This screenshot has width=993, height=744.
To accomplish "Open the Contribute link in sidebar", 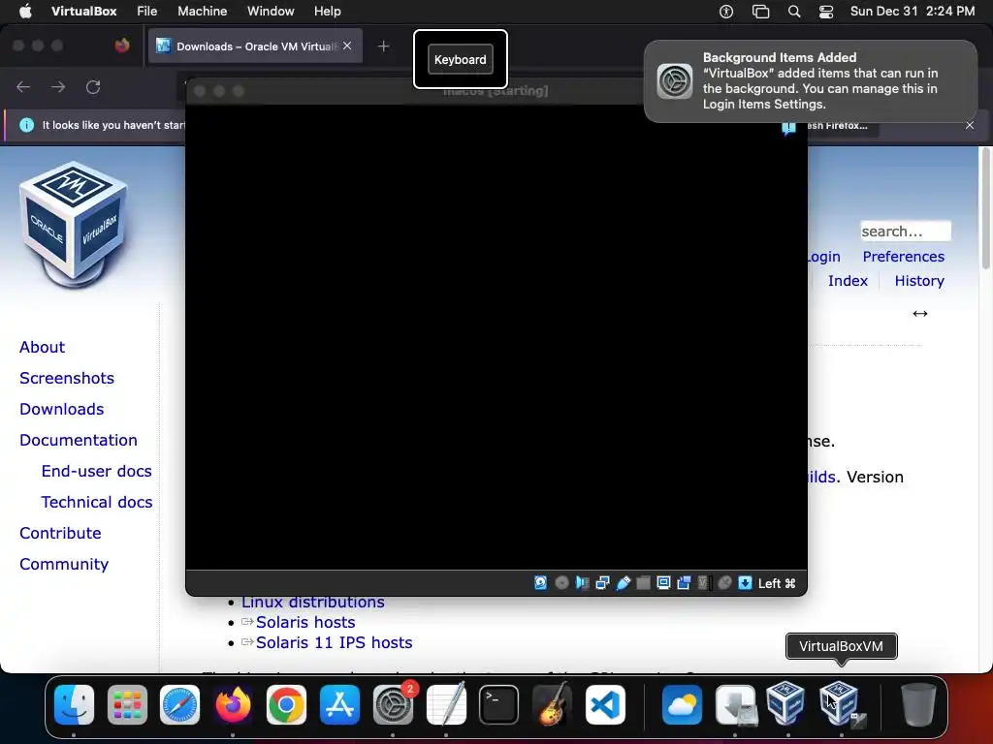I will 60,533.
